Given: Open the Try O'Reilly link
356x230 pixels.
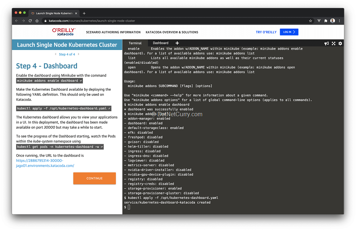Looking at the screenshot, I should click(266, 32).
